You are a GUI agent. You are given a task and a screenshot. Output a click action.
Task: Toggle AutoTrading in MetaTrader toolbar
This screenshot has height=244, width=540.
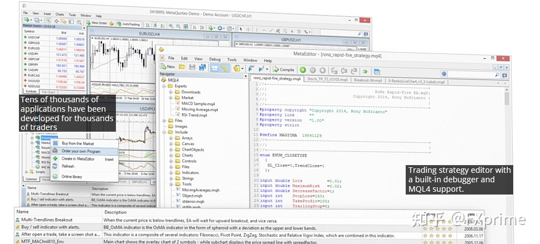click(x=129, y=24)
